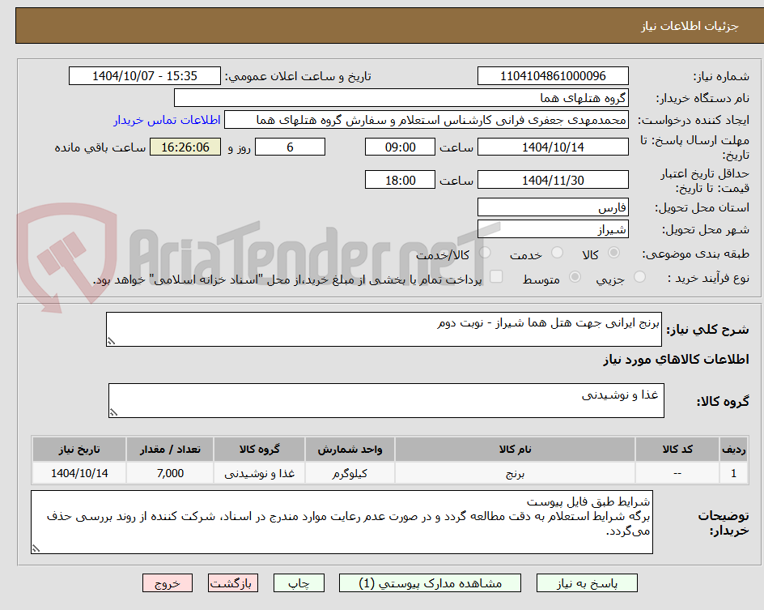This screenshot has height=610, width=764.
Task: Select the کالا radio button
Action: click(x=613, y=253)
